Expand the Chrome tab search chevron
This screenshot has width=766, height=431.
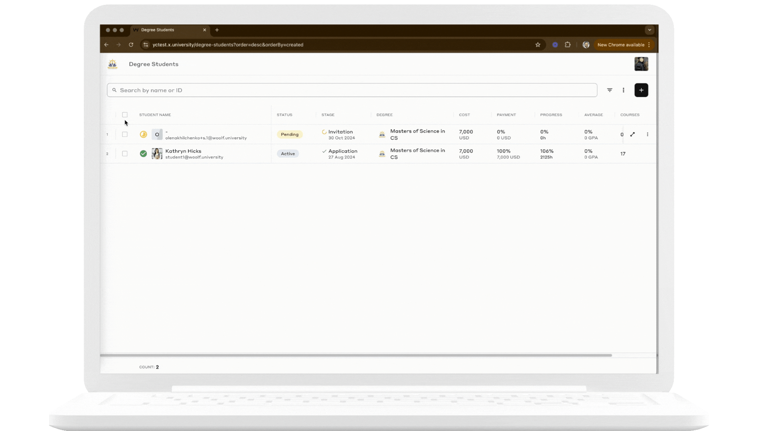650,30
